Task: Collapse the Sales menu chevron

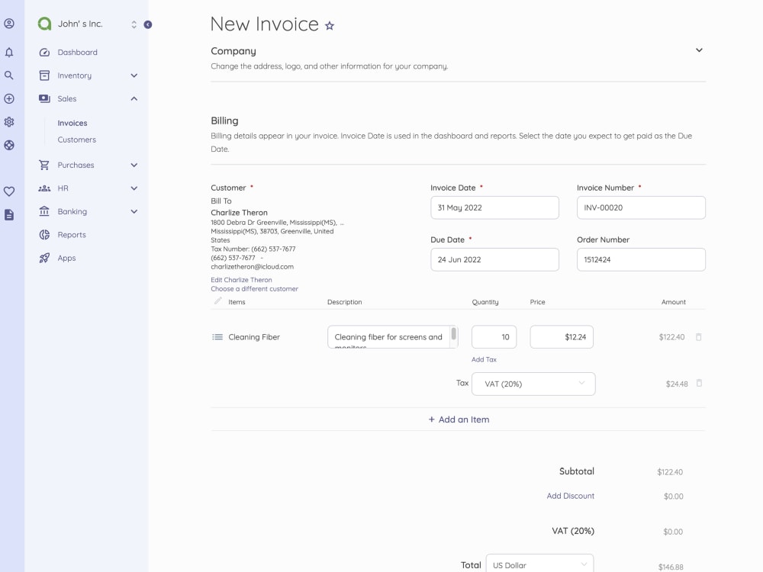Action: 134,98
